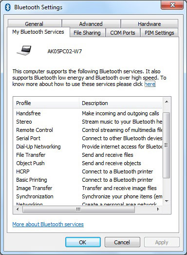
Task: Open the More about Bluetooth services link
Action: click(48, 224)
